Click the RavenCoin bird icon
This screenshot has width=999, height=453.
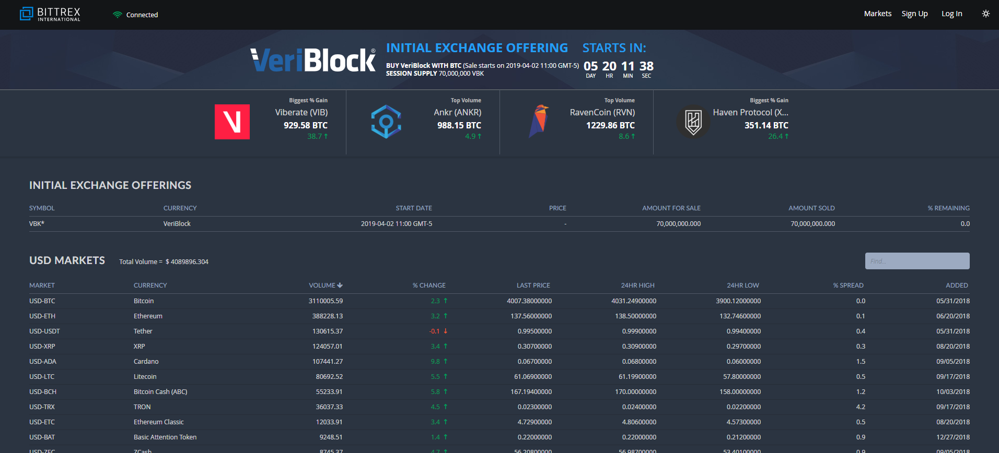(540, 121)
